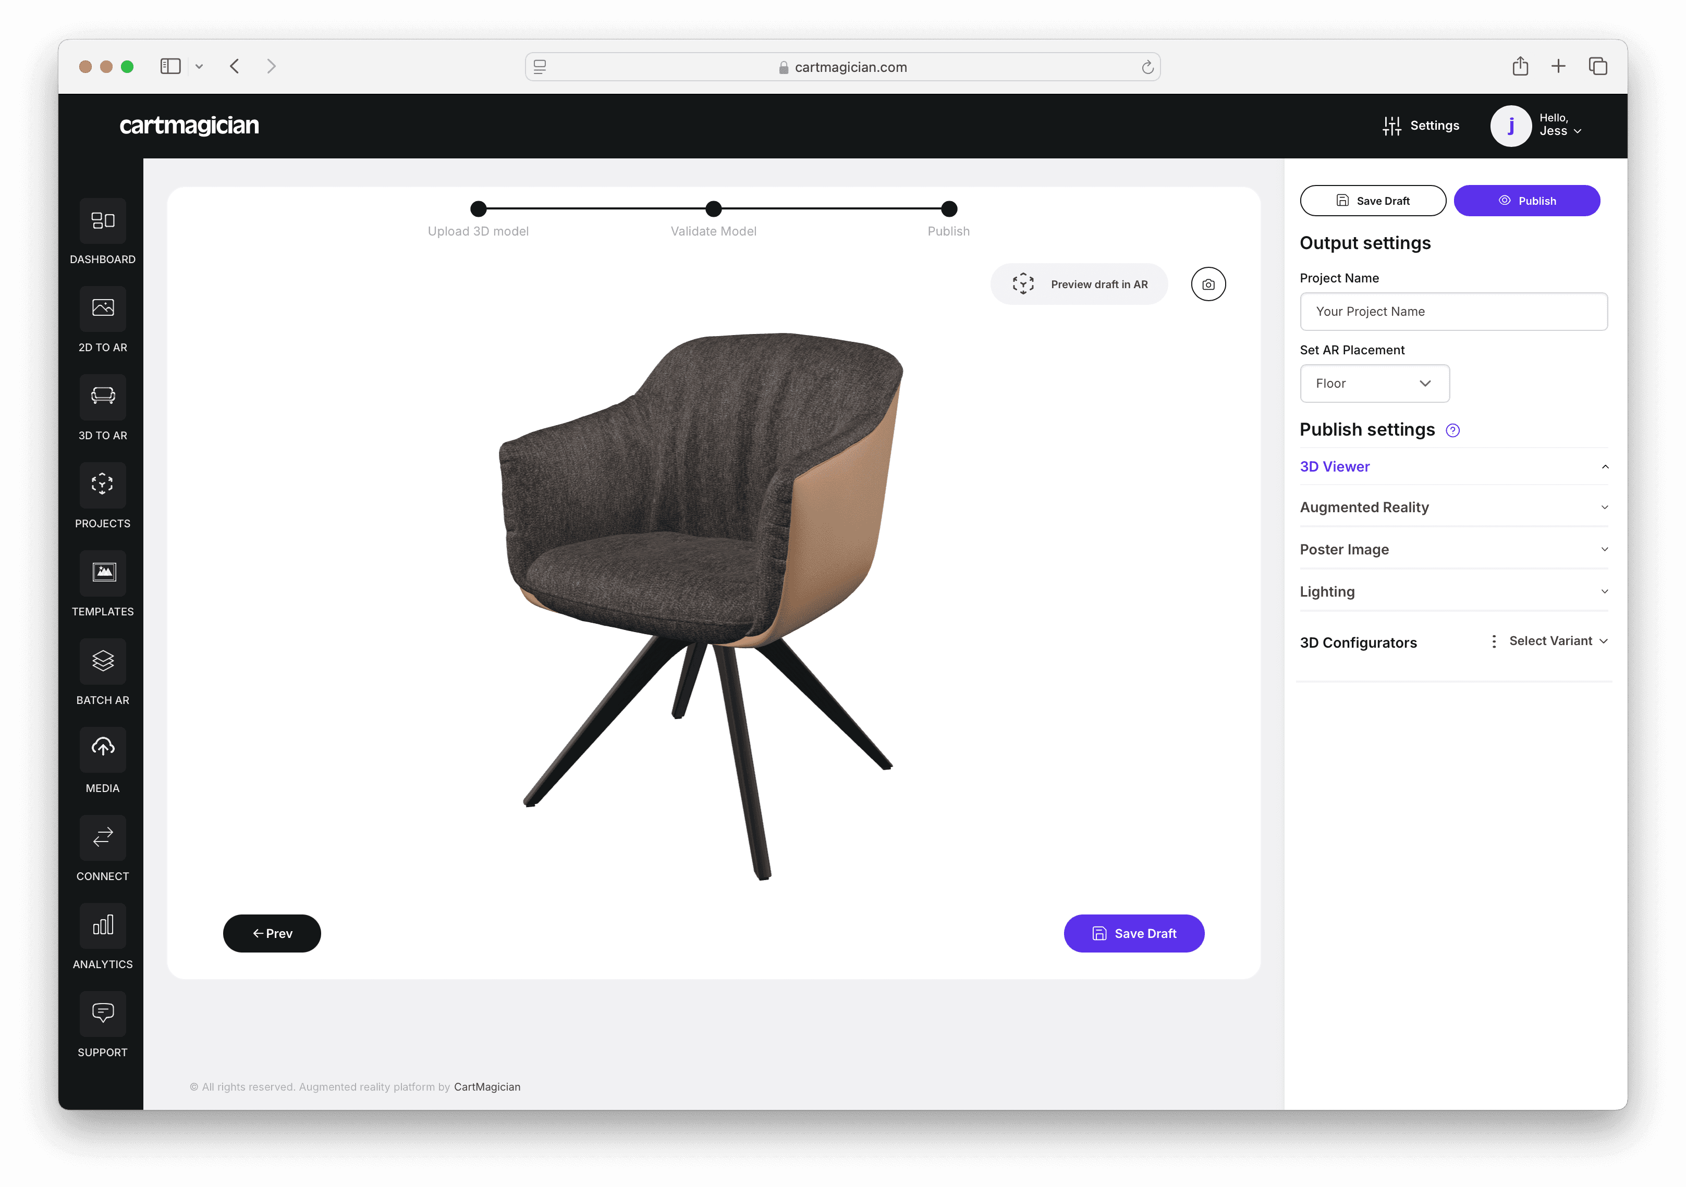Click the Validate Model step marker
The height and width of the screenshot is (1187, 1686).
coord(713,209)
